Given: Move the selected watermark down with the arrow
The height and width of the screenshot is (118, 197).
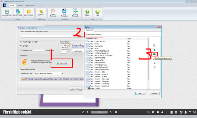Looking at the screenshot, I should (155, 63).
